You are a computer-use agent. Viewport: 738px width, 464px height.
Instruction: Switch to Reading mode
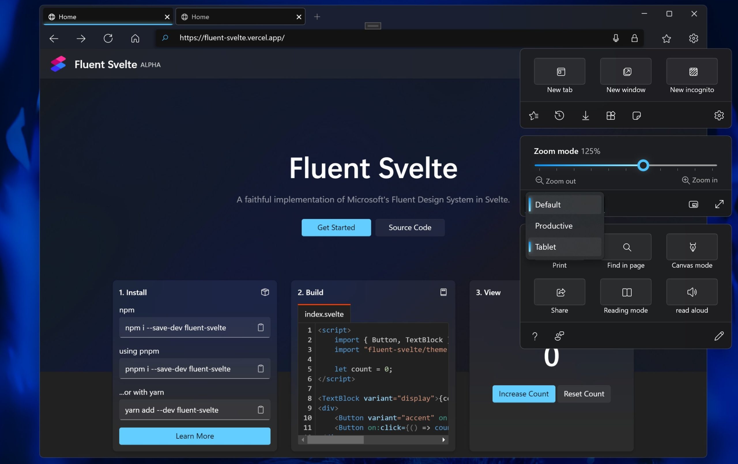click(626, 292)
